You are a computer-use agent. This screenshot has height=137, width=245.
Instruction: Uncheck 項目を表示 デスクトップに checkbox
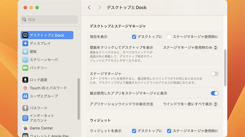(x=134, y=37)
